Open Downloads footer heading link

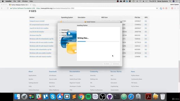click(x=53, y=72)
